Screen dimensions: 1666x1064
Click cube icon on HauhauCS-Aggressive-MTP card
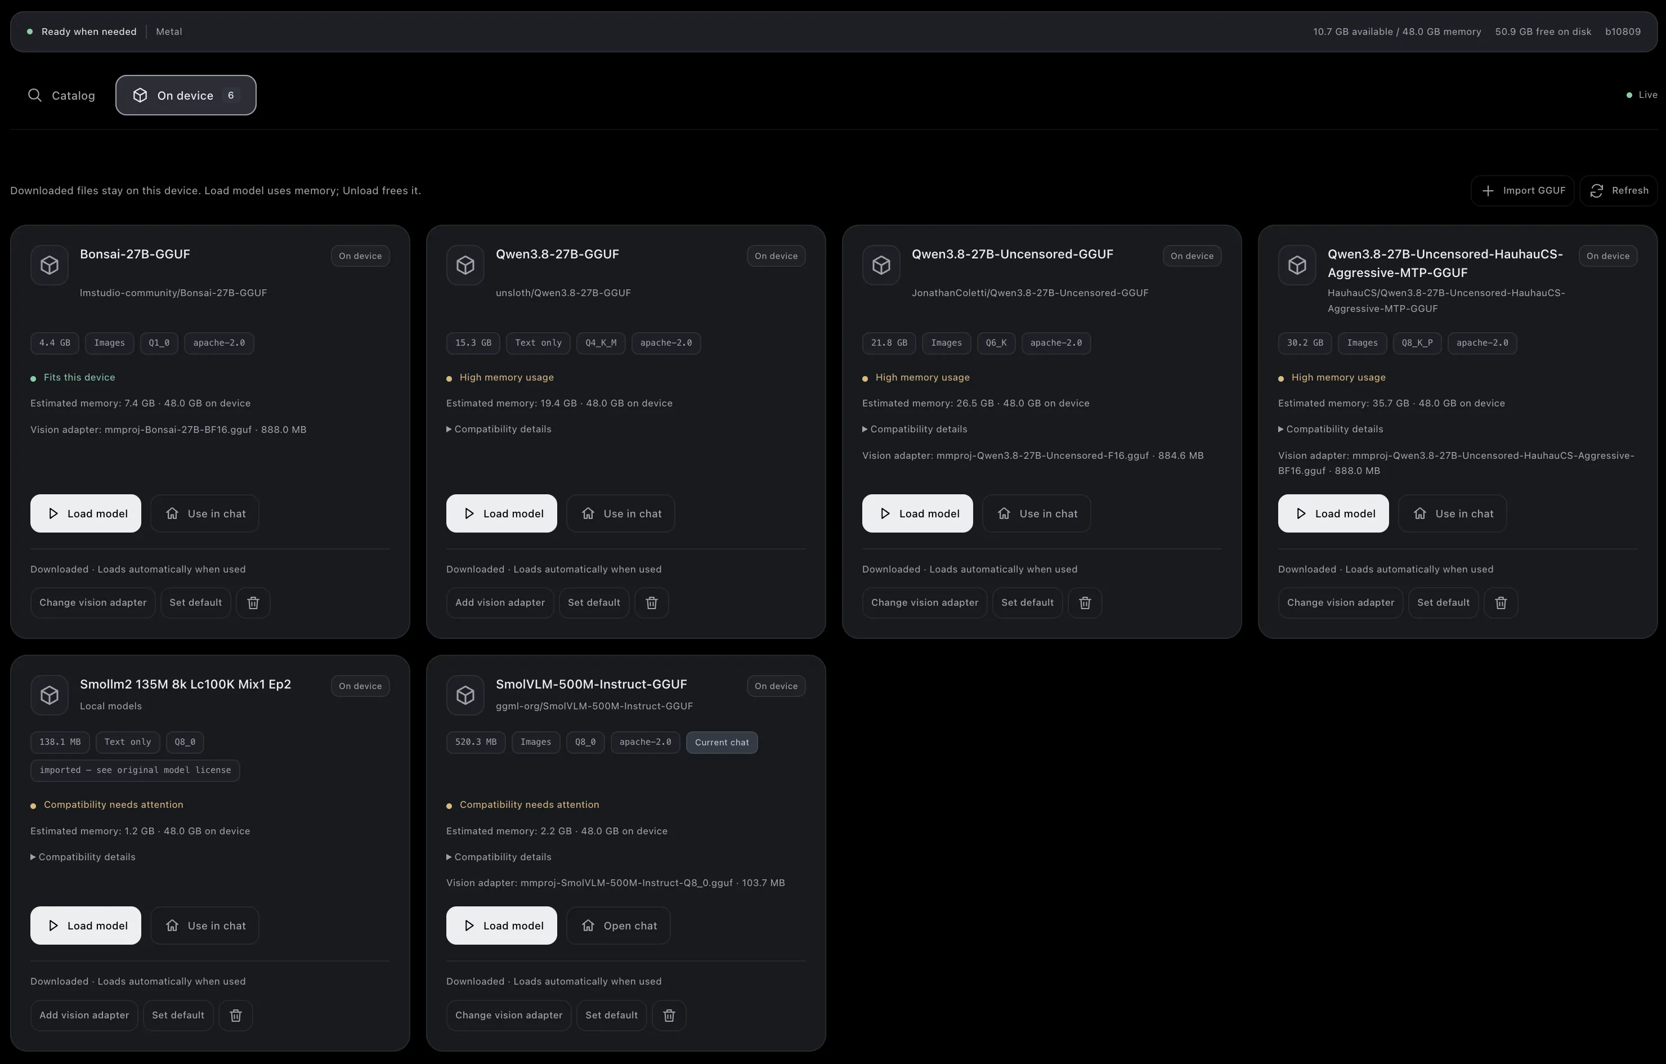point(1297,265)
